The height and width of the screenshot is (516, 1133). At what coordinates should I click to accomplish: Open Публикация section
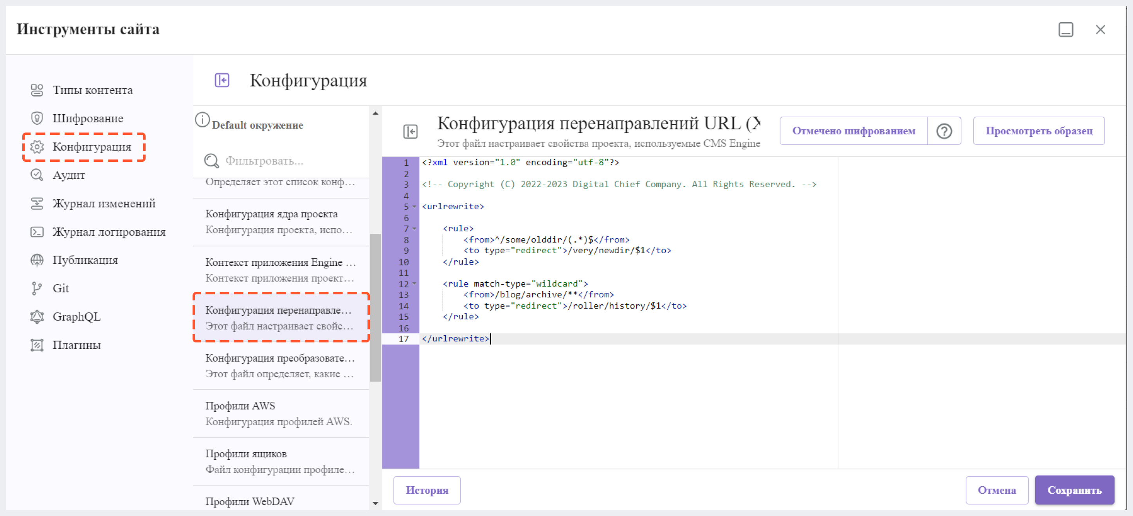pos(85,260)
